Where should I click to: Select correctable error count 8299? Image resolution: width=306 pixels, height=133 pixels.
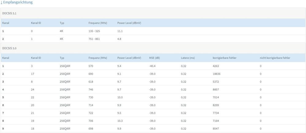[x=216, y=105]
